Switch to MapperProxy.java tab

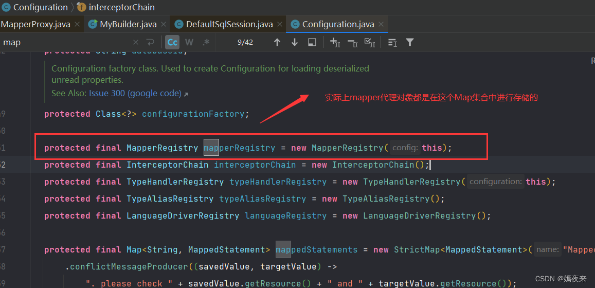coord(35,24)
